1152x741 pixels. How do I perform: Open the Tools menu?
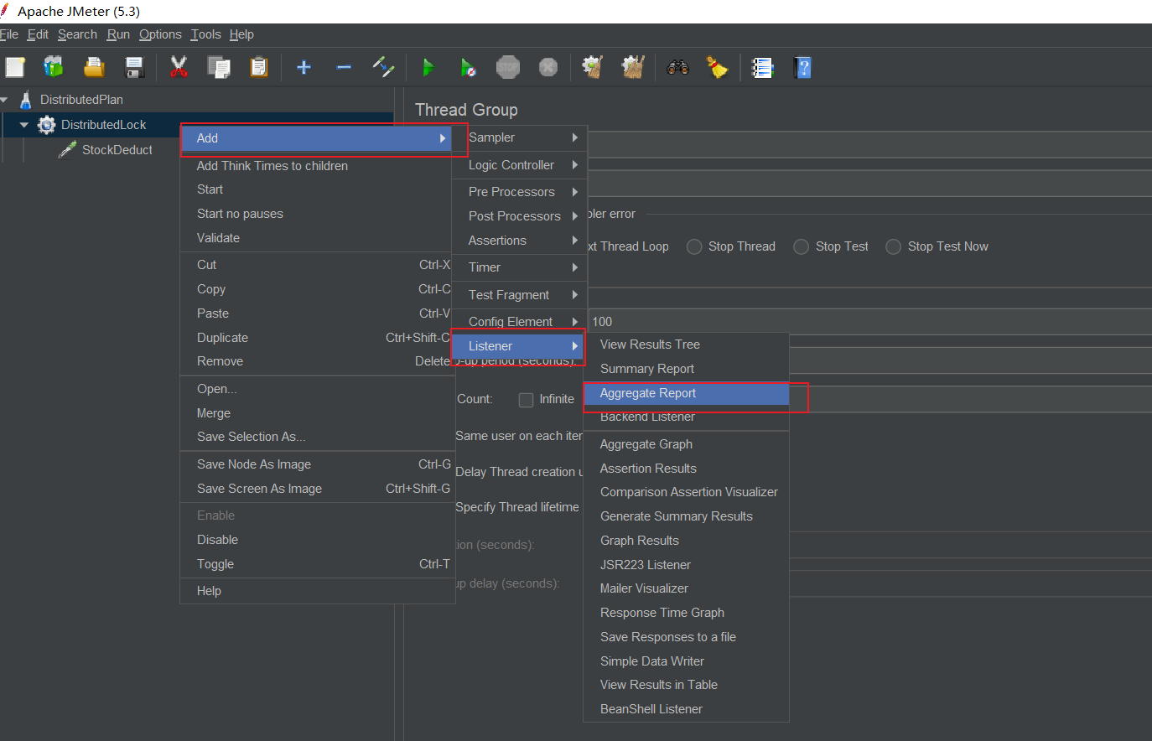tap(205, 34)
